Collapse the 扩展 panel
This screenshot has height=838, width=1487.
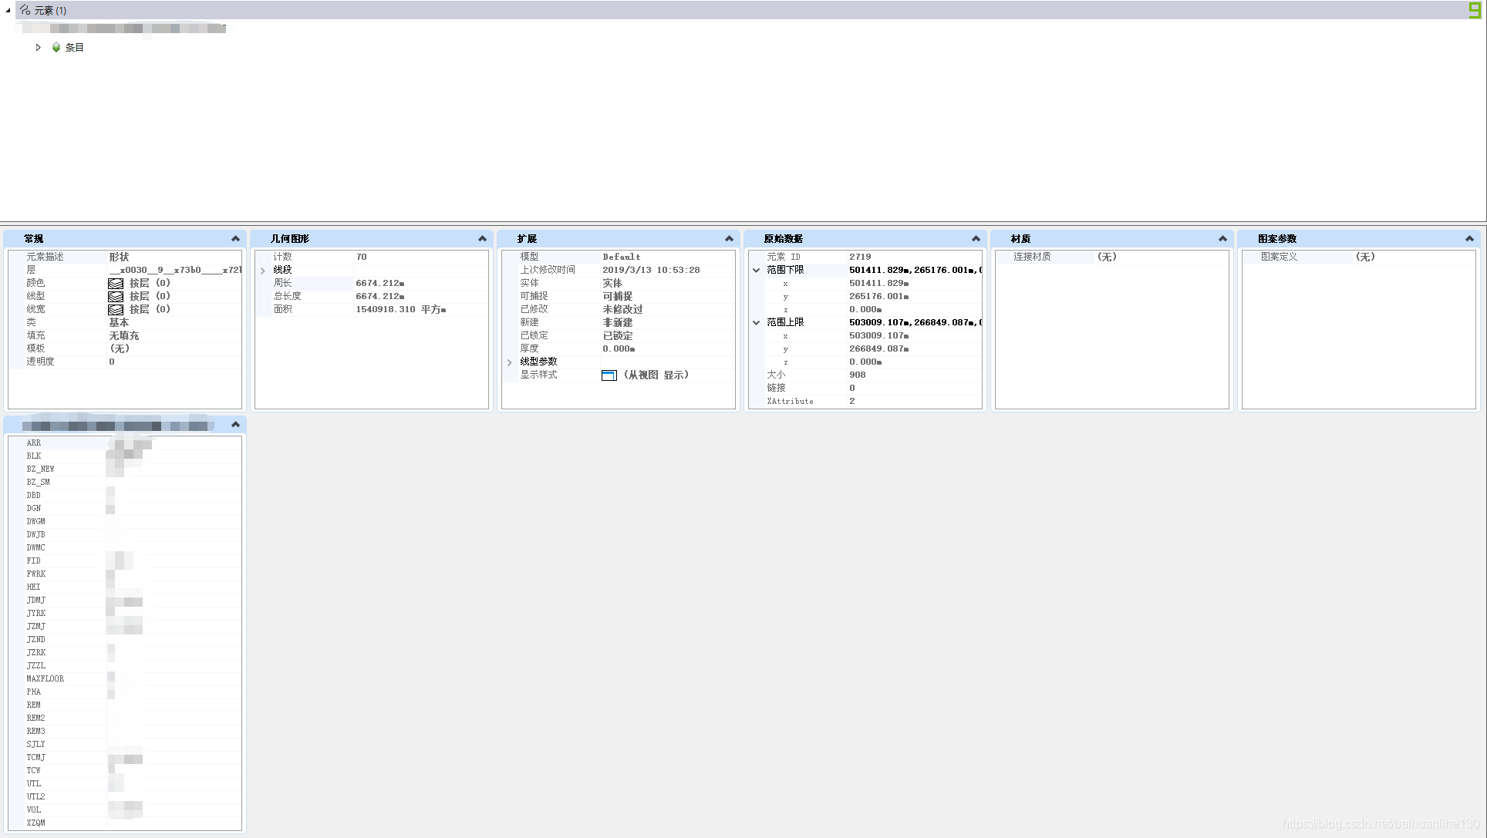pyautogui.click(x=729, y=239)
